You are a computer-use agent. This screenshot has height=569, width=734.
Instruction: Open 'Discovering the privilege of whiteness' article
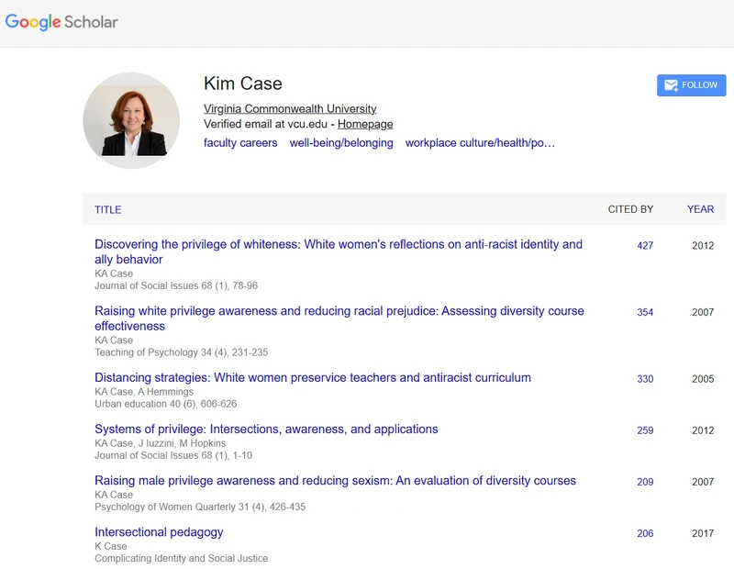click(x=339, y=251)
